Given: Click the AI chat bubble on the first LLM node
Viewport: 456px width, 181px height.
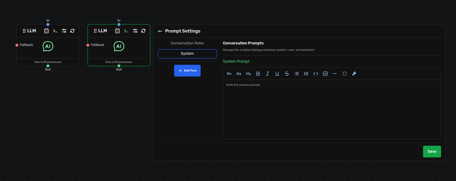Looking at the screenshot, I should (48, 47).
